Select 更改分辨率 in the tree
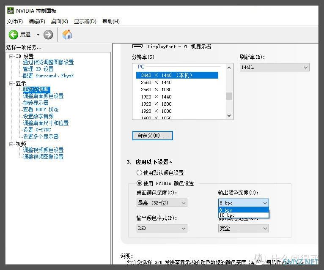The height and width of the screenshot is (270, 324). pyautogui.click(x=36, y=90)
